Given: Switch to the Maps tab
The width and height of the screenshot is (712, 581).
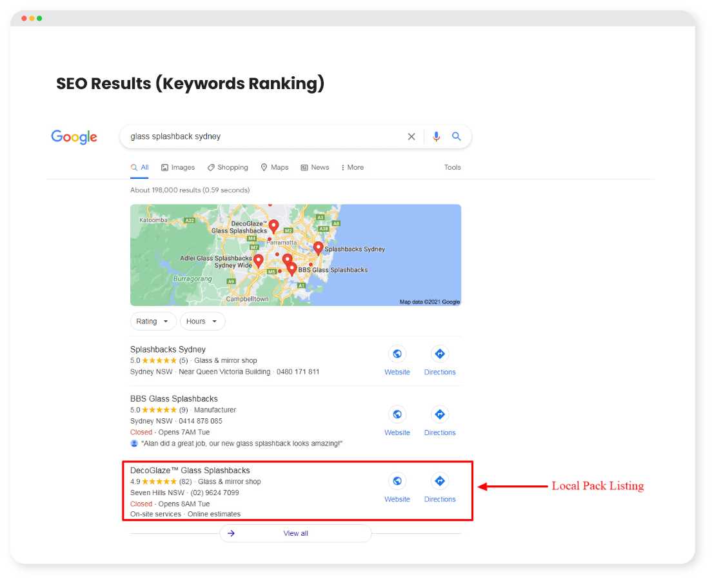Looking at the screenshot, I should [x=275, y=167].
